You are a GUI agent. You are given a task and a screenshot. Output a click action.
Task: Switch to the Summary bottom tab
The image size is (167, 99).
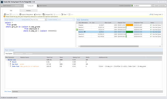pos(15,92)
